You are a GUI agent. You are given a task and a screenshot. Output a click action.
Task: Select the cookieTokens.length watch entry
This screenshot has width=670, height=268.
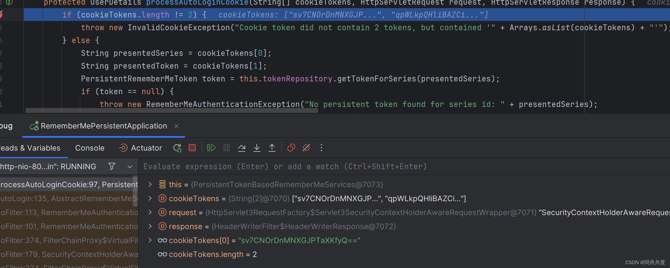pos(213,254)
